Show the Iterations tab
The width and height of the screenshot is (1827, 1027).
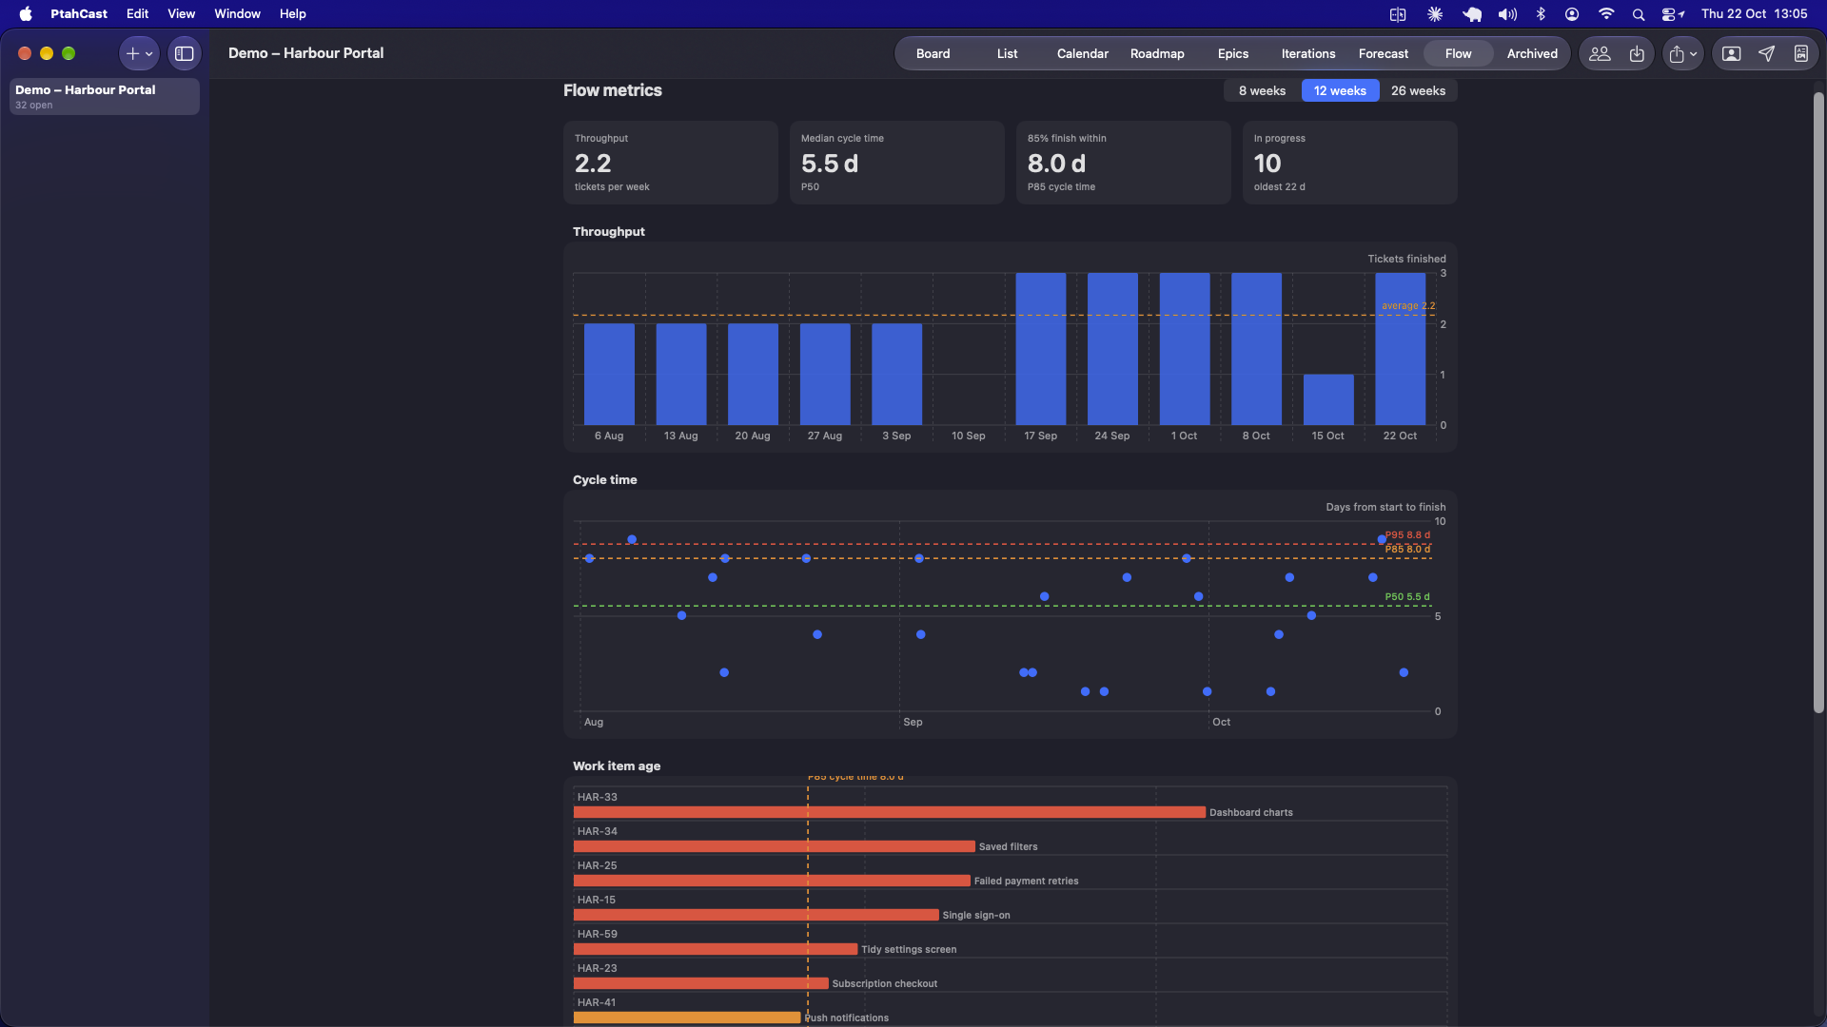point(1307,54)
